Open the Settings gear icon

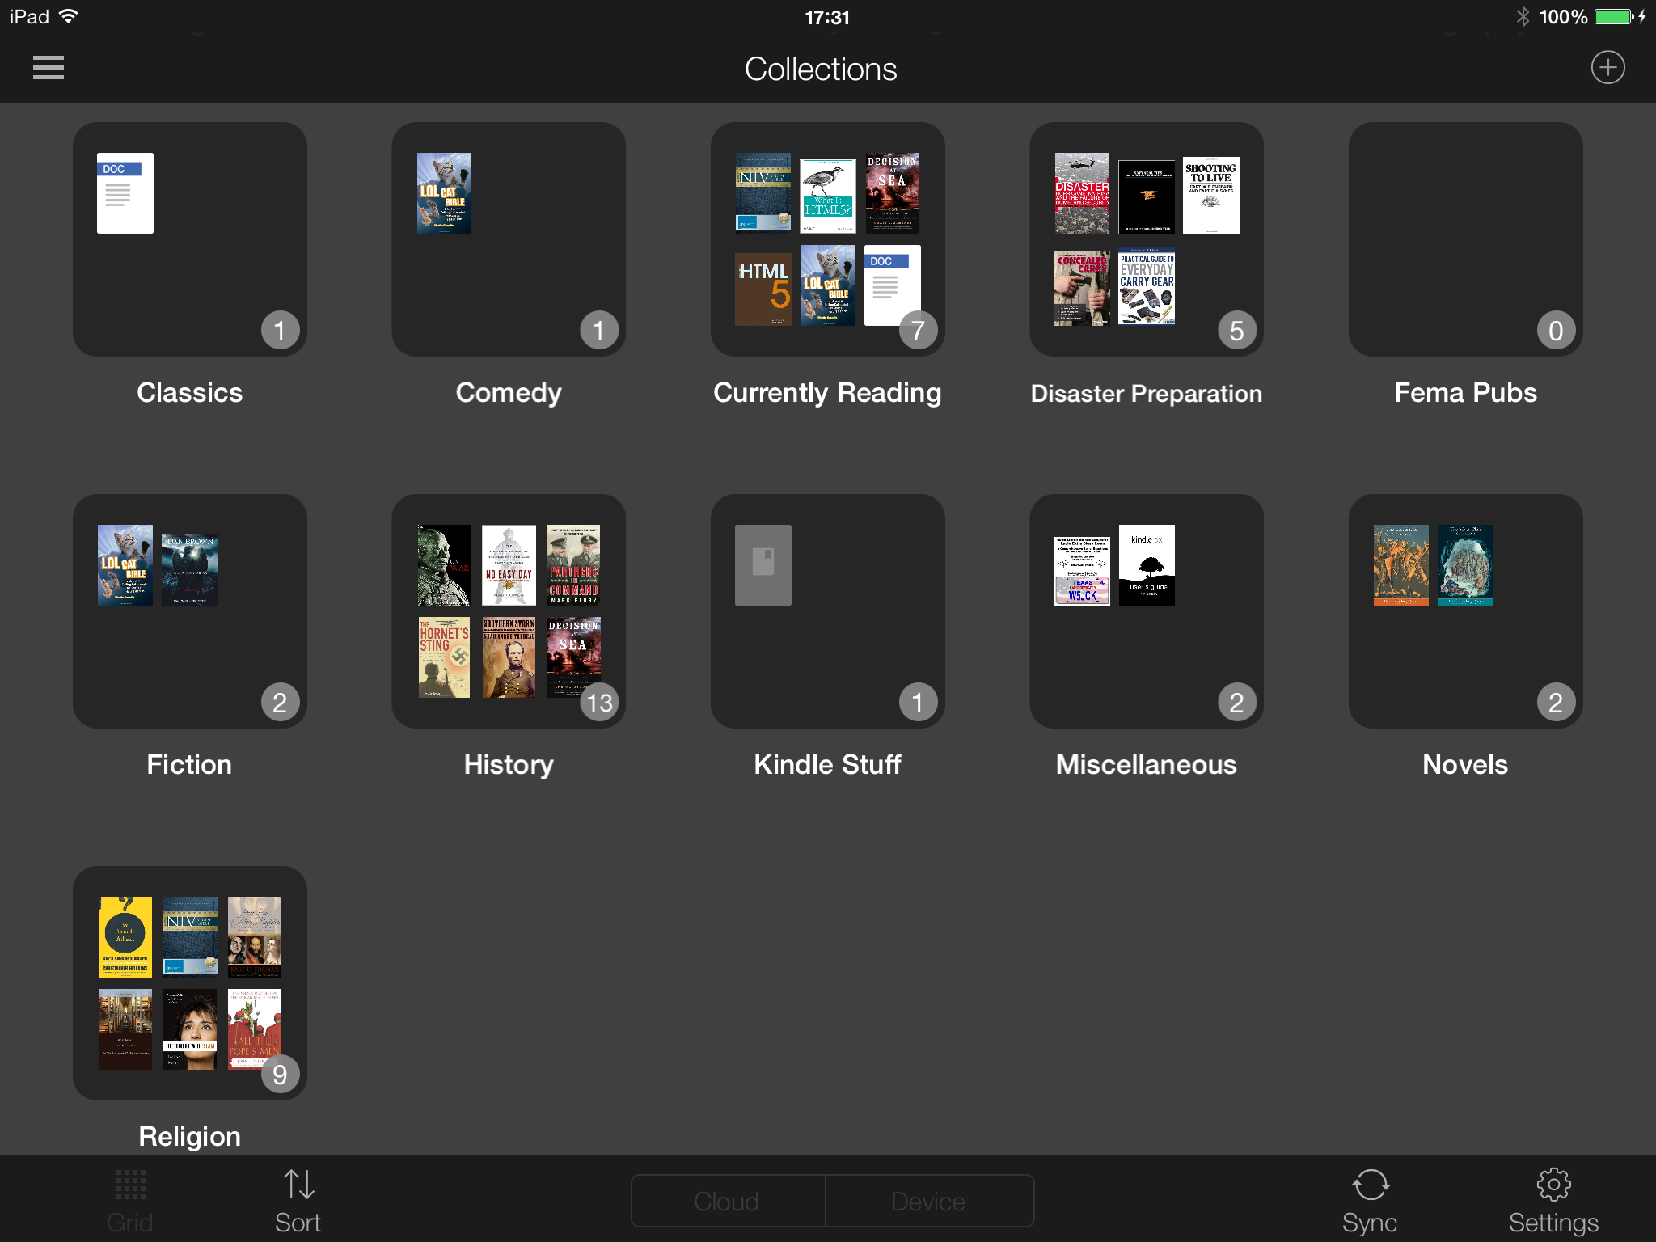click(1553, 1185)
